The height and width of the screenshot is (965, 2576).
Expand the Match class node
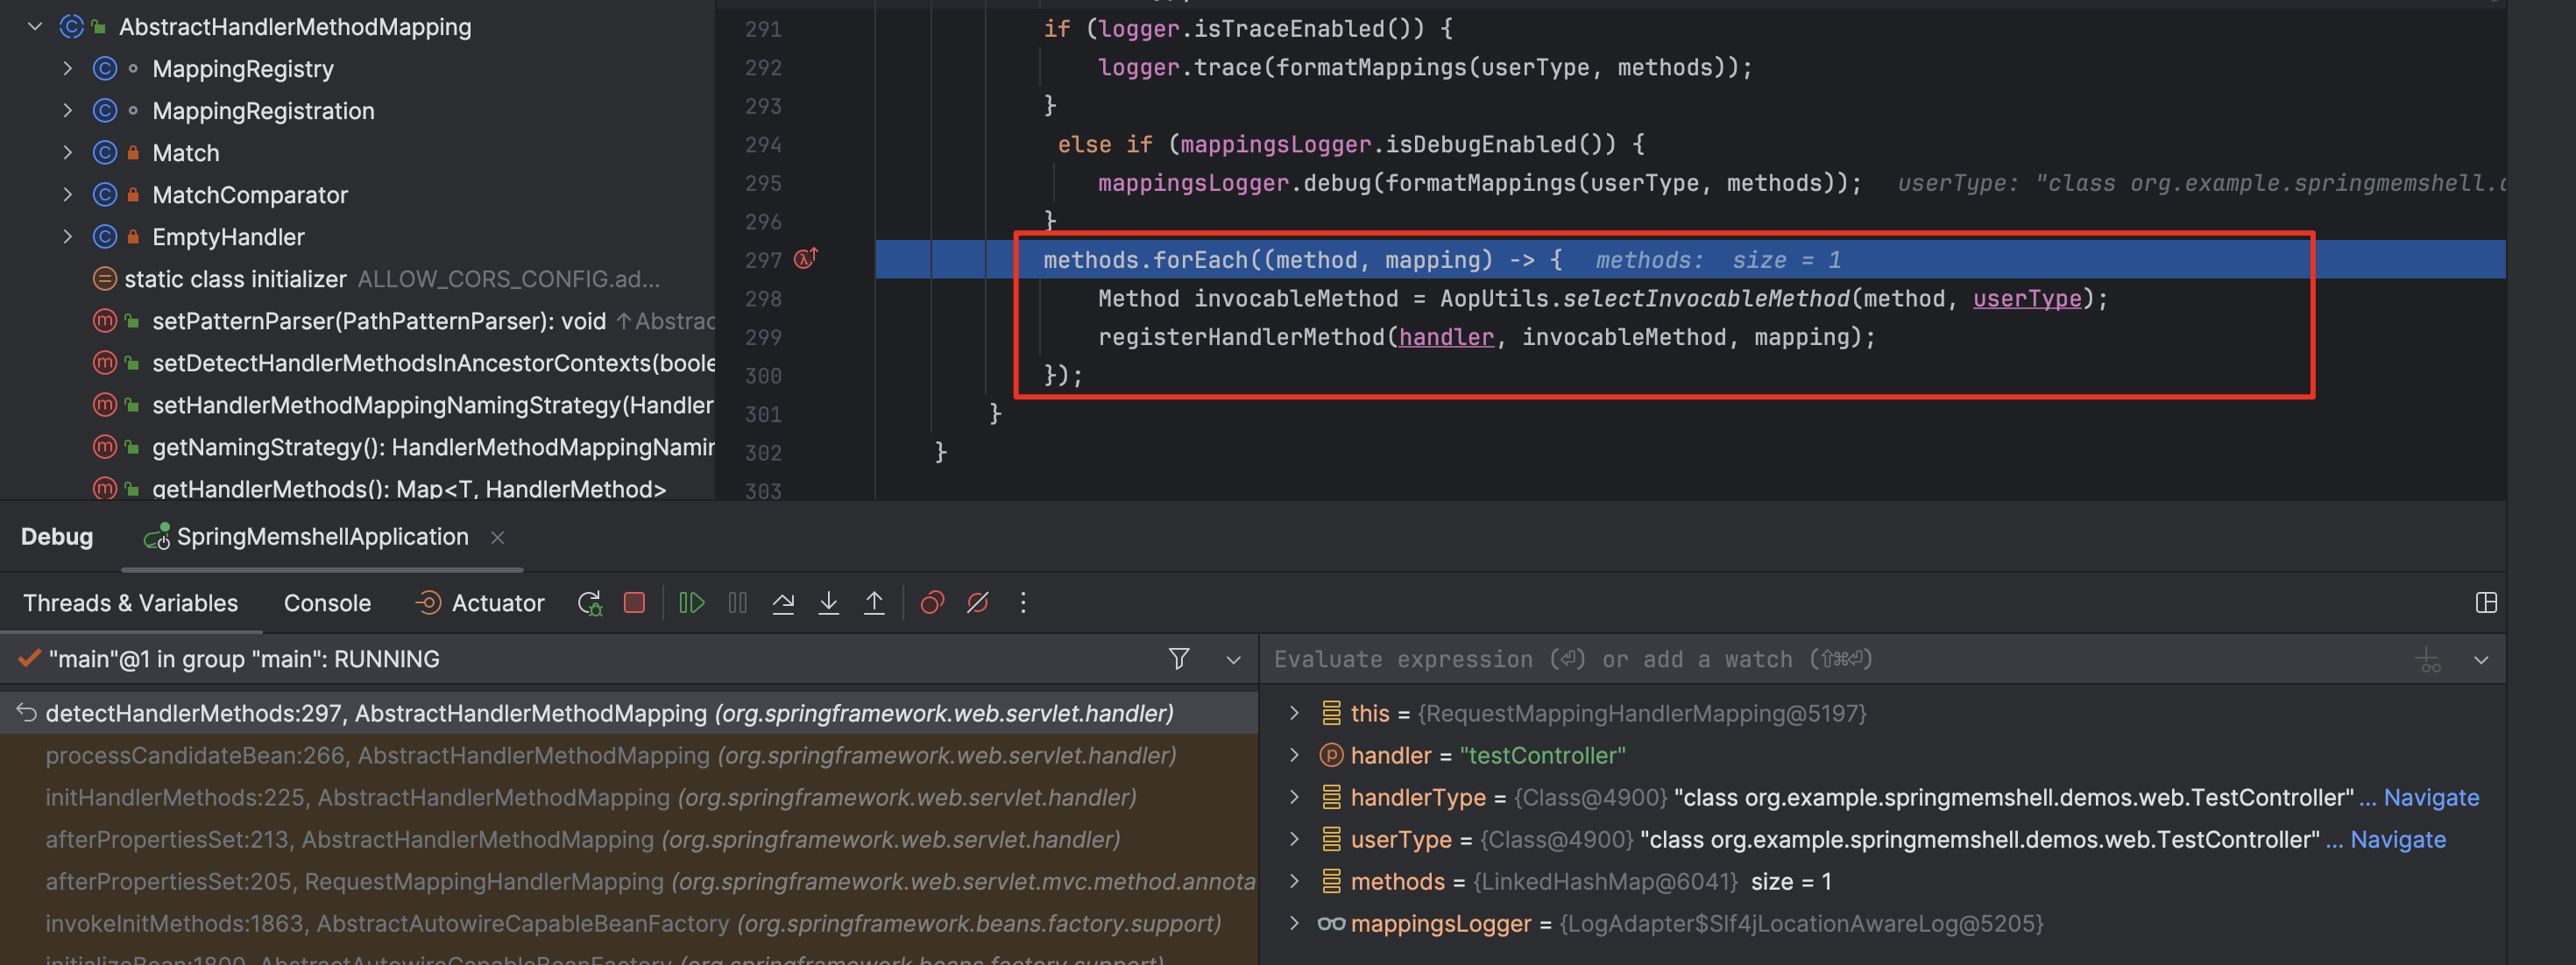click(x=67, y=153)
